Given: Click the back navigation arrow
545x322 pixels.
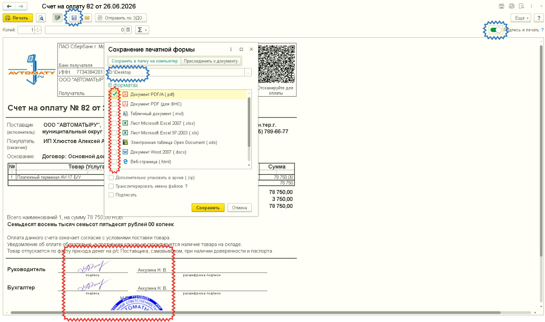Looking at the screenshot, I should tap(9, 6).
